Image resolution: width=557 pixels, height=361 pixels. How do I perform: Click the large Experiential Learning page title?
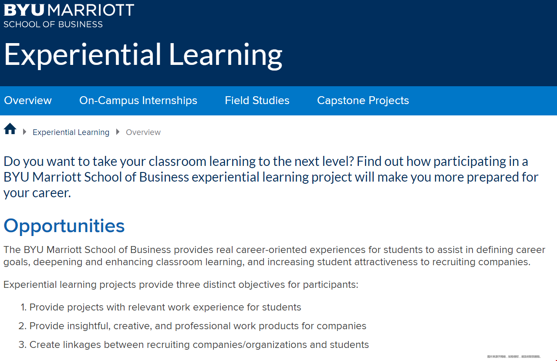[x=143, y=55]
